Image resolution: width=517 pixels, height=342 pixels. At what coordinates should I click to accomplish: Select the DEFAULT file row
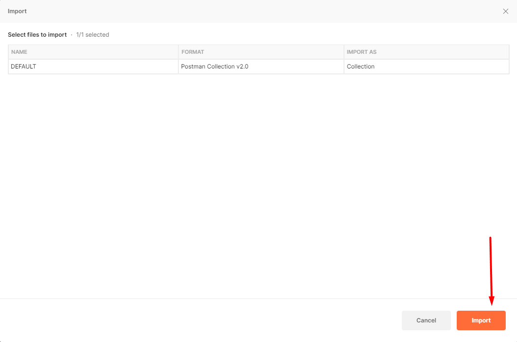(93, 66)
